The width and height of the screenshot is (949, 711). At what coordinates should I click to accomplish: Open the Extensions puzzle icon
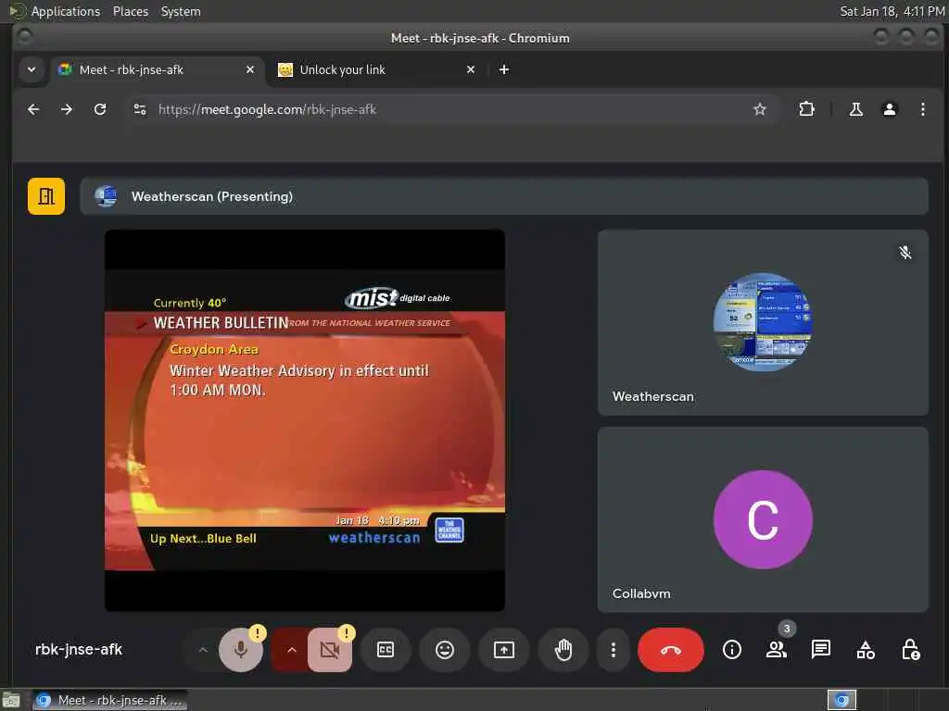click(807, 109)
